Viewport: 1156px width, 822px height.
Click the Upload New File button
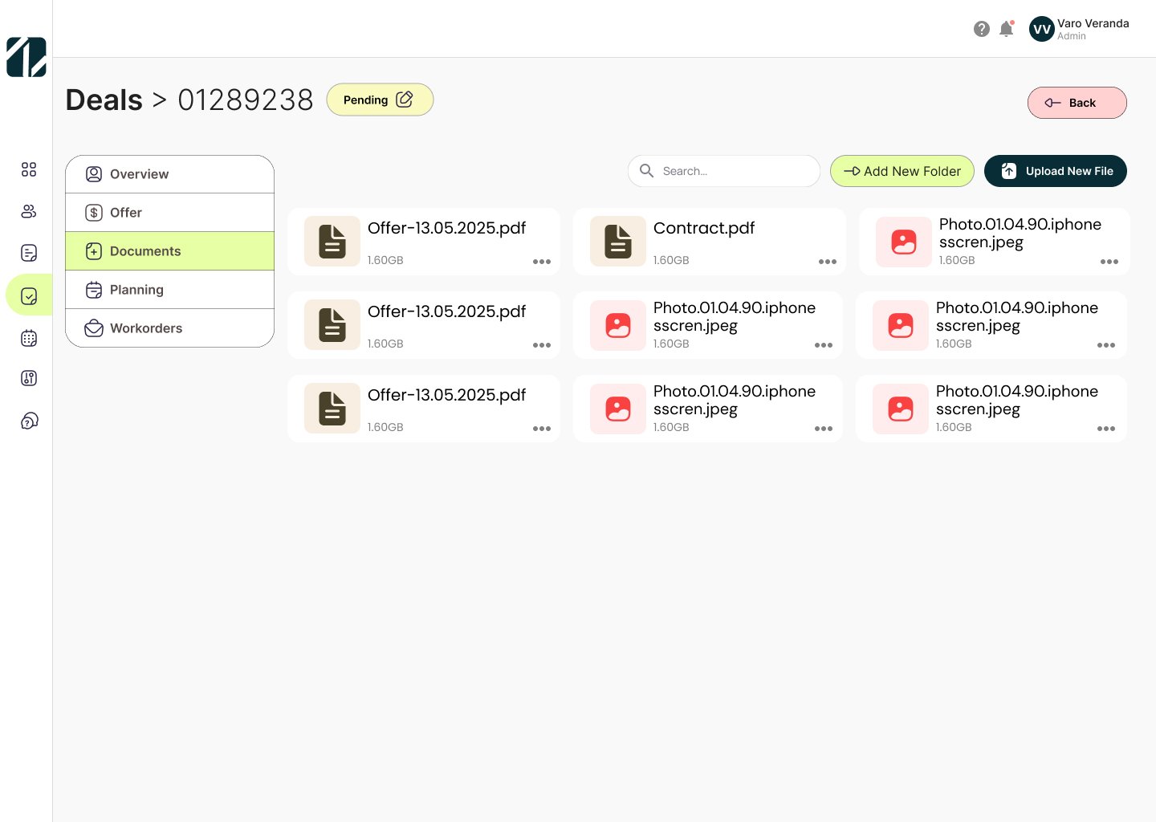[1055, 171]
